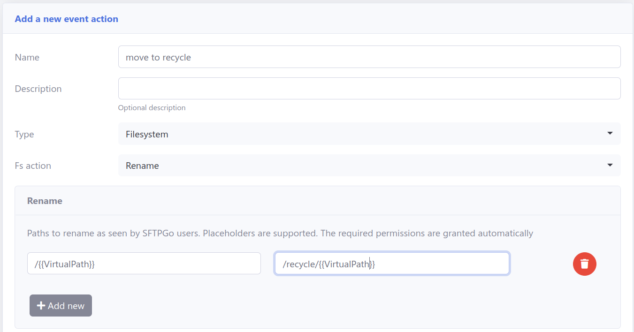Focus the Name field containing 'move to recycle'
634x332 pixels.
click(369, 57)
